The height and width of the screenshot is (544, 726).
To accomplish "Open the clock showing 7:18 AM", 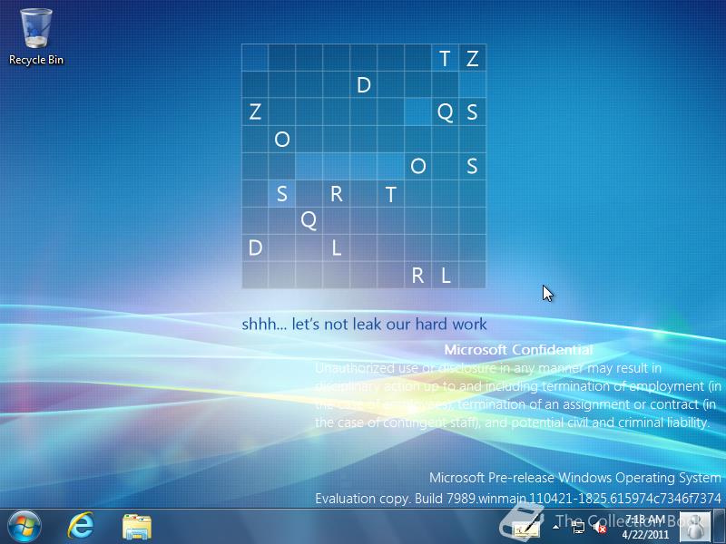I will tap(645, 527).
